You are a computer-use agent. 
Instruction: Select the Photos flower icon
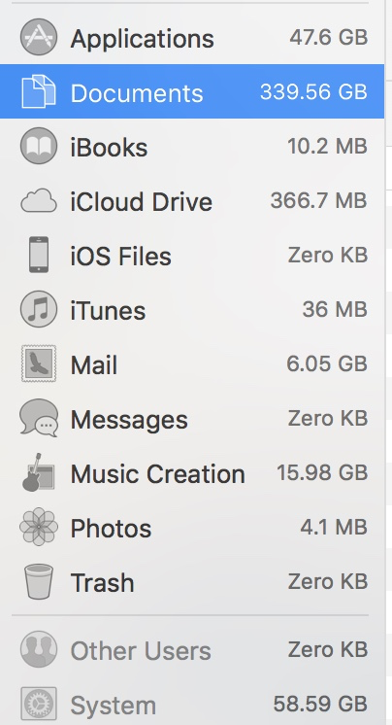pyautogui.click(x=39, y=527)
